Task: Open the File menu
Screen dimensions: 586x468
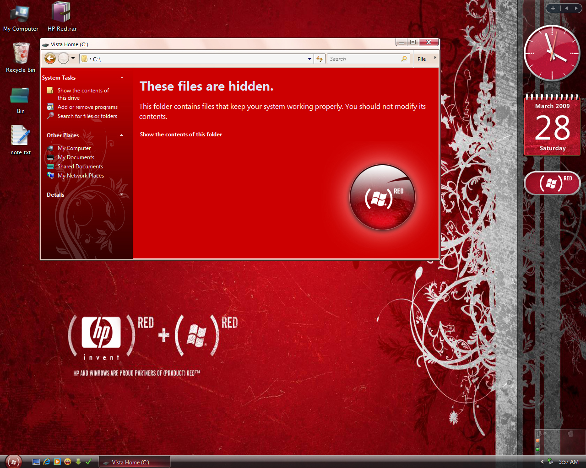Action: click(422, 59)
